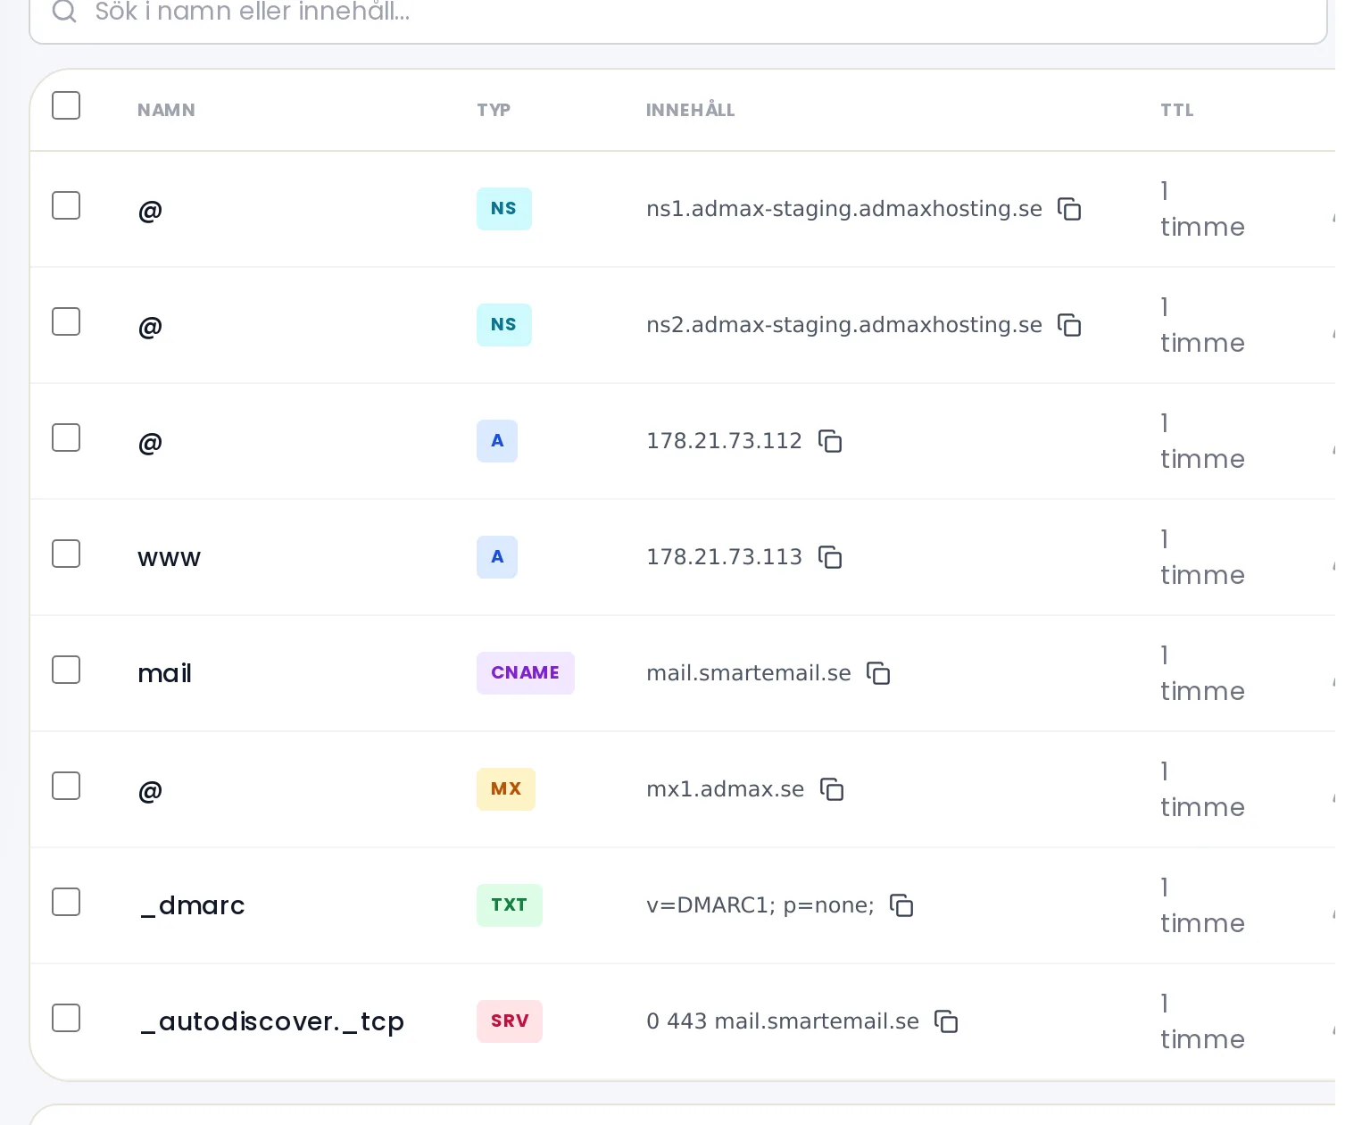Click the MX type badge
The width and height of the screenshot is (1362, 1125).
click(x=506, y=789)
